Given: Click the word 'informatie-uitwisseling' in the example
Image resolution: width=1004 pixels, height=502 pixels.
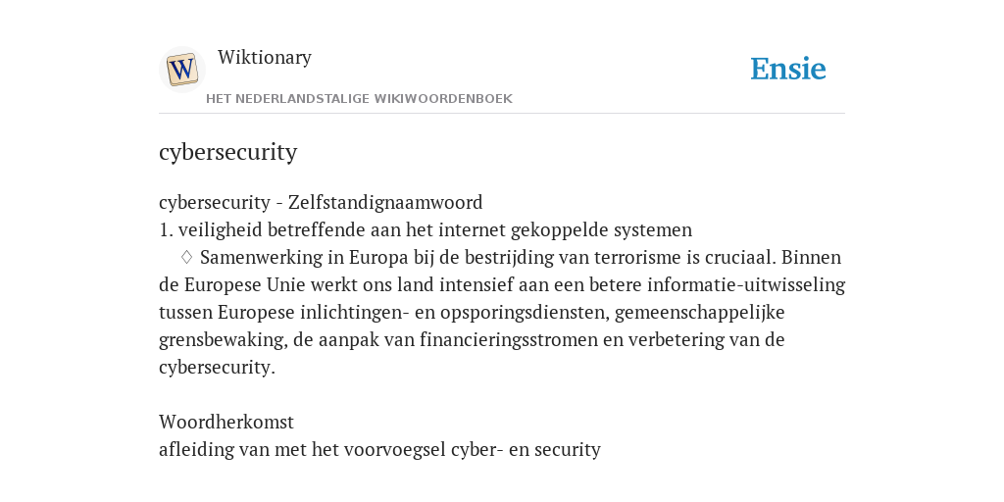Looking at the screenshot, I should (x=746, y=284).
